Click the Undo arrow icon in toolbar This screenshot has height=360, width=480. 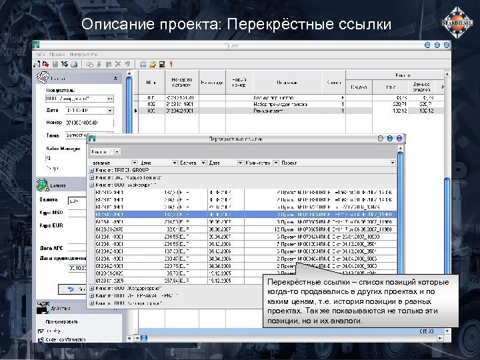click(127, 64)
